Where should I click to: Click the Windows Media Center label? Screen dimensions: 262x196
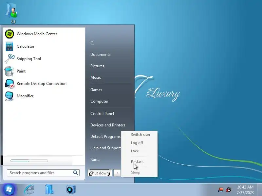(37, 34)
